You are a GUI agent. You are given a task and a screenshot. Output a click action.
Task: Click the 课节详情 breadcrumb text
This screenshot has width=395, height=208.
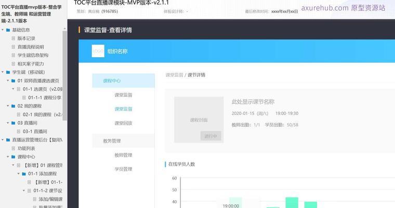[196, 75]
